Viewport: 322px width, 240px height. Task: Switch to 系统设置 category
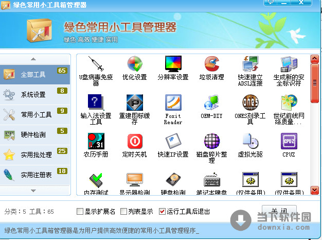coord(35,95)
